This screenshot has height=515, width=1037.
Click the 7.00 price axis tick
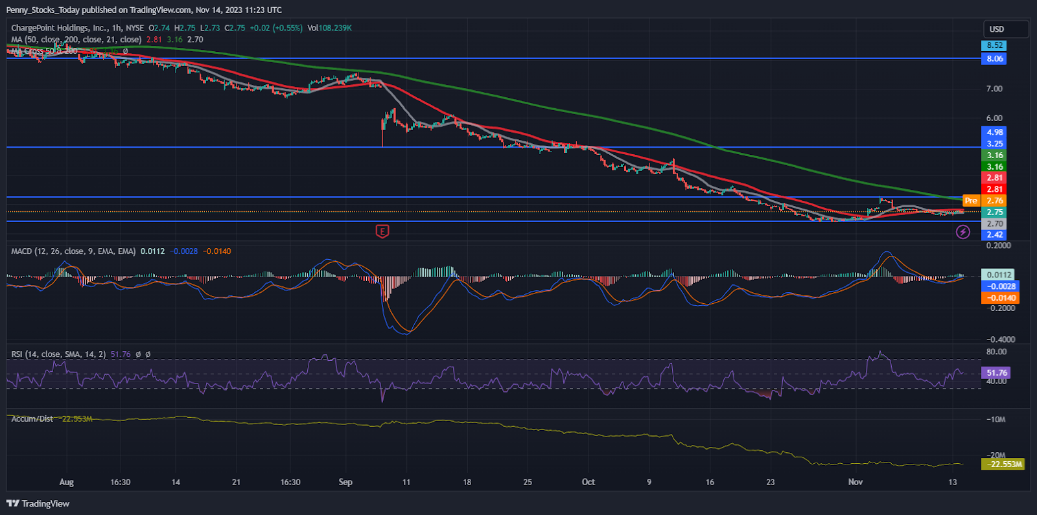pyautogui.click(x=994, y=89)
